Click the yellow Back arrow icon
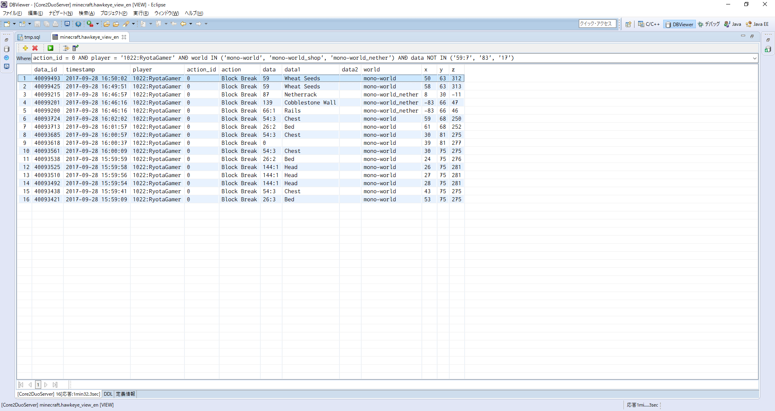This screenshot has width=775, height=411. [x=183, y=24]
